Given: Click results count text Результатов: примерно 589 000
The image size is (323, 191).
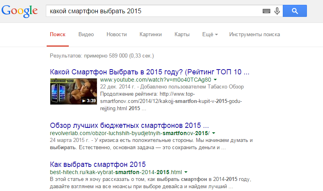Looking at the screenshot, I should coord(102,56).
